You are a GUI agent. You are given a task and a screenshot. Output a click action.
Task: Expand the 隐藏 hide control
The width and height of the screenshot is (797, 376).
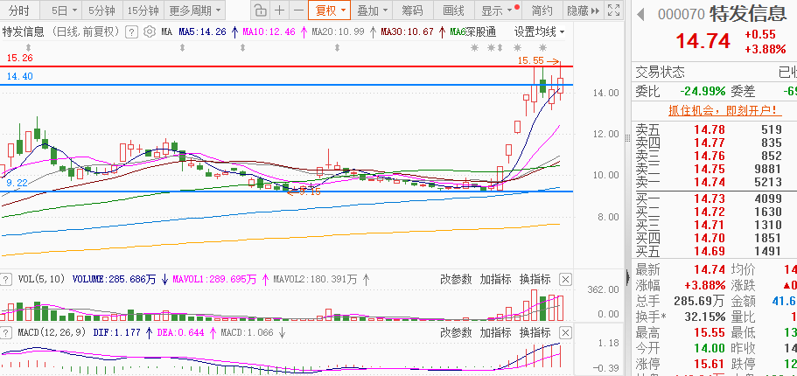583,10
